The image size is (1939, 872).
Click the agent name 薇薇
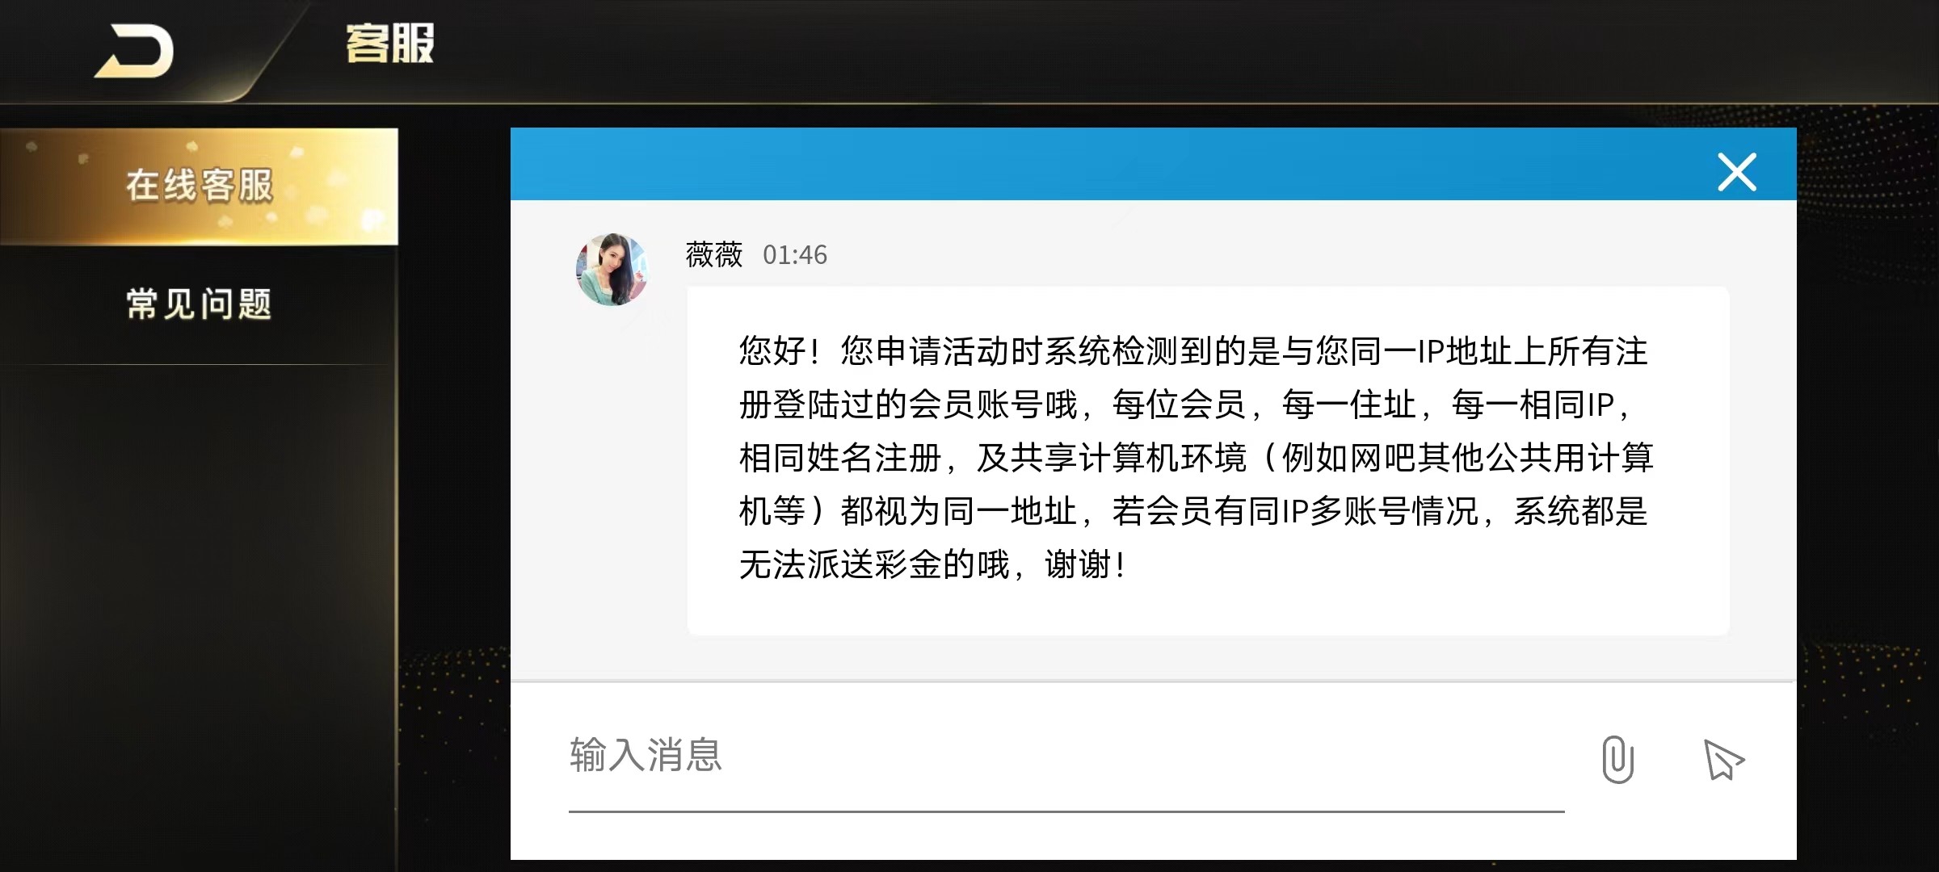pos(714,255)
